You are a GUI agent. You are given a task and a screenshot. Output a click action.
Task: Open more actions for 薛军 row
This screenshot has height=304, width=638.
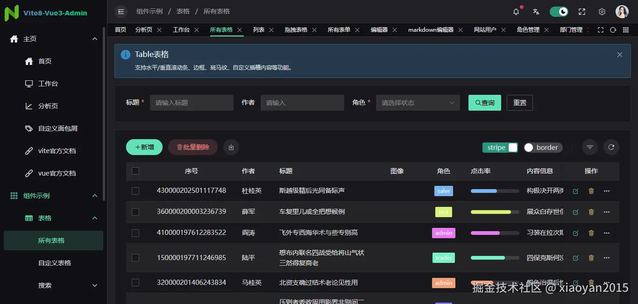coord(607,212)
